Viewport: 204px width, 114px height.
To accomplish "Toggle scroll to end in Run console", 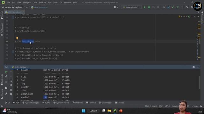I will (x=11, y=85).
